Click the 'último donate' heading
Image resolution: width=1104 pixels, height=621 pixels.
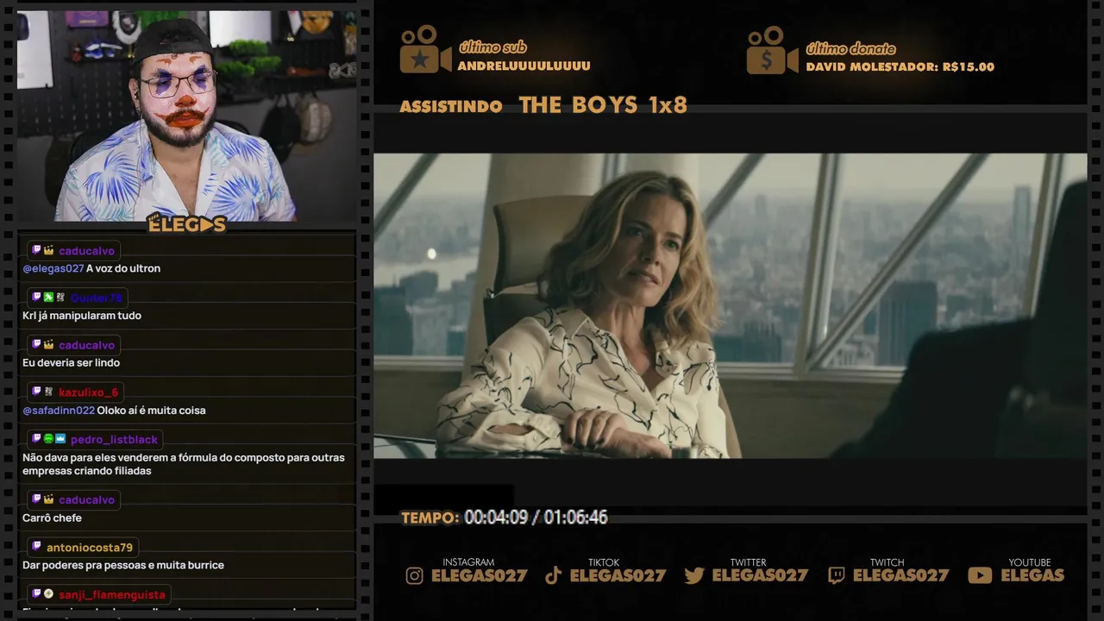tap(850, 48)
